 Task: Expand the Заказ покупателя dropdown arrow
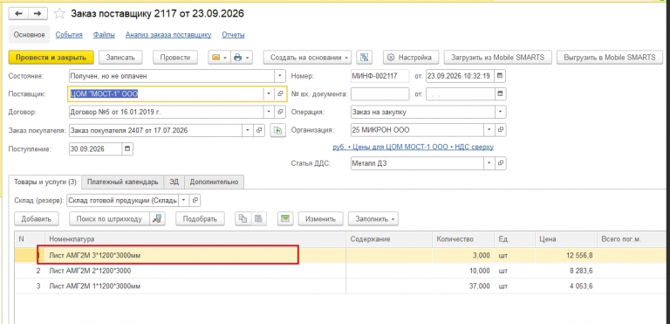(x=248, y=130)
